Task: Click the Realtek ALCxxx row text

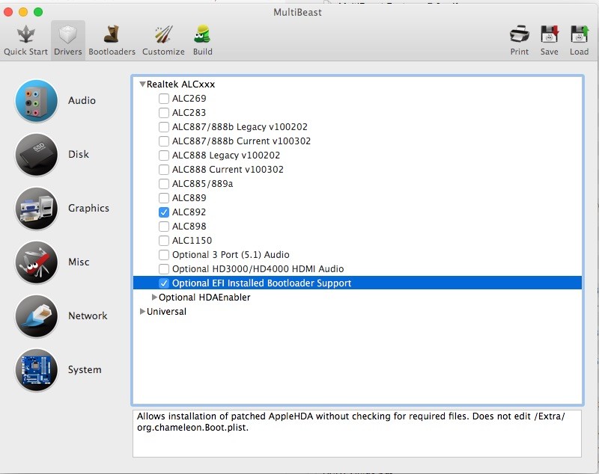Action: point(180,84)
